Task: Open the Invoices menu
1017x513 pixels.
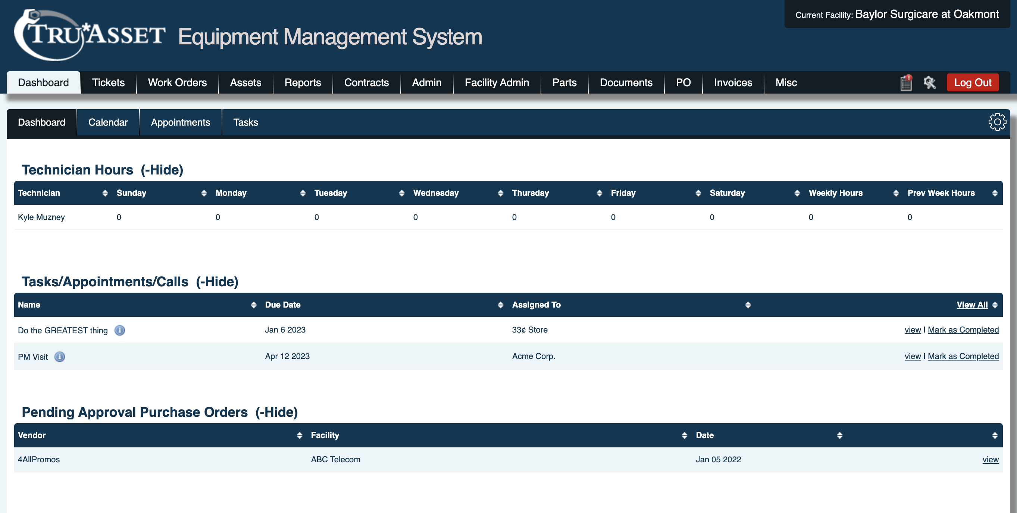Action: coord(733,82)
